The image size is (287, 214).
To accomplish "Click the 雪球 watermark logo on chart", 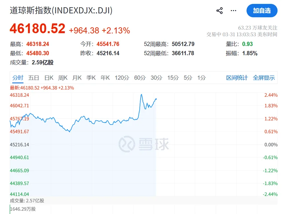I will point(144,144).
